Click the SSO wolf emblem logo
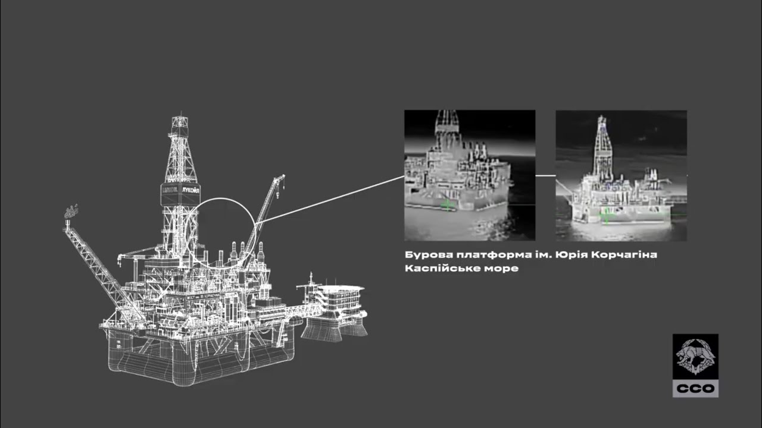The image size is (762, 428). [695, 356]
